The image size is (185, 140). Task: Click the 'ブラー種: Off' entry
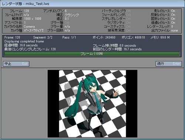(x=60, y=23)
